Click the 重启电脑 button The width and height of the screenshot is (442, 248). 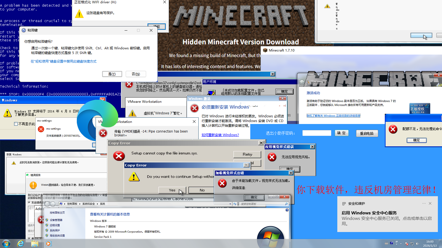pyautogui.click(x=367, y=133)
